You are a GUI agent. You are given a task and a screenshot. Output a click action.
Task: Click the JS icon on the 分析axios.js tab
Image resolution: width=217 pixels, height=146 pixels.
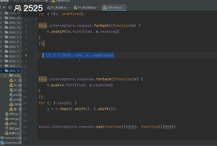click(105, 7)
